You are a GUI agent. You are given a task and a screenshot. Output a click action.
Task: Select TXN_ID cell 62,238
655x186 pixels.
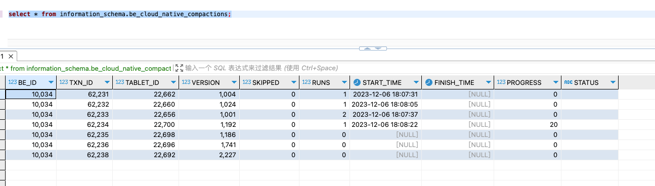pos(84,155)
